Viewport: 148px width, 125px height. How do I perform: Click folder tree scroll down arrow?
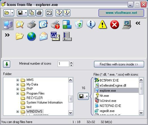pyautogui.click(x=71, y=113)
